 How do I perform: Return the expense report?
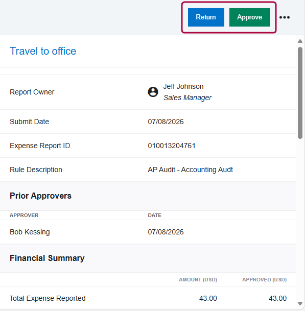point(206,17)
